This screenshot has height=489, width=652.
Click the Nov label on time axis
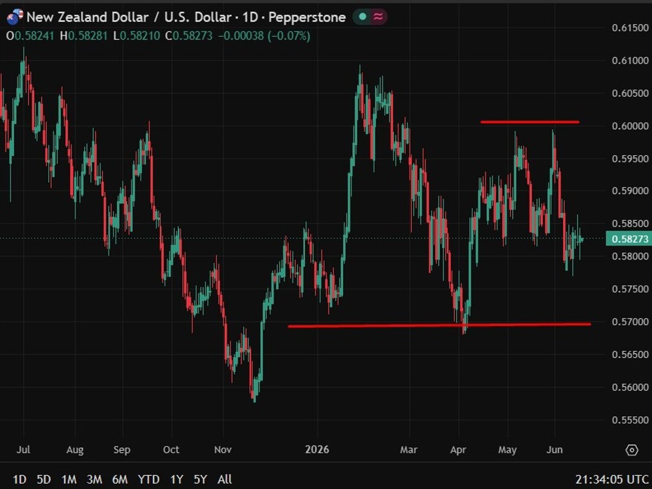(x=223, y=450)
